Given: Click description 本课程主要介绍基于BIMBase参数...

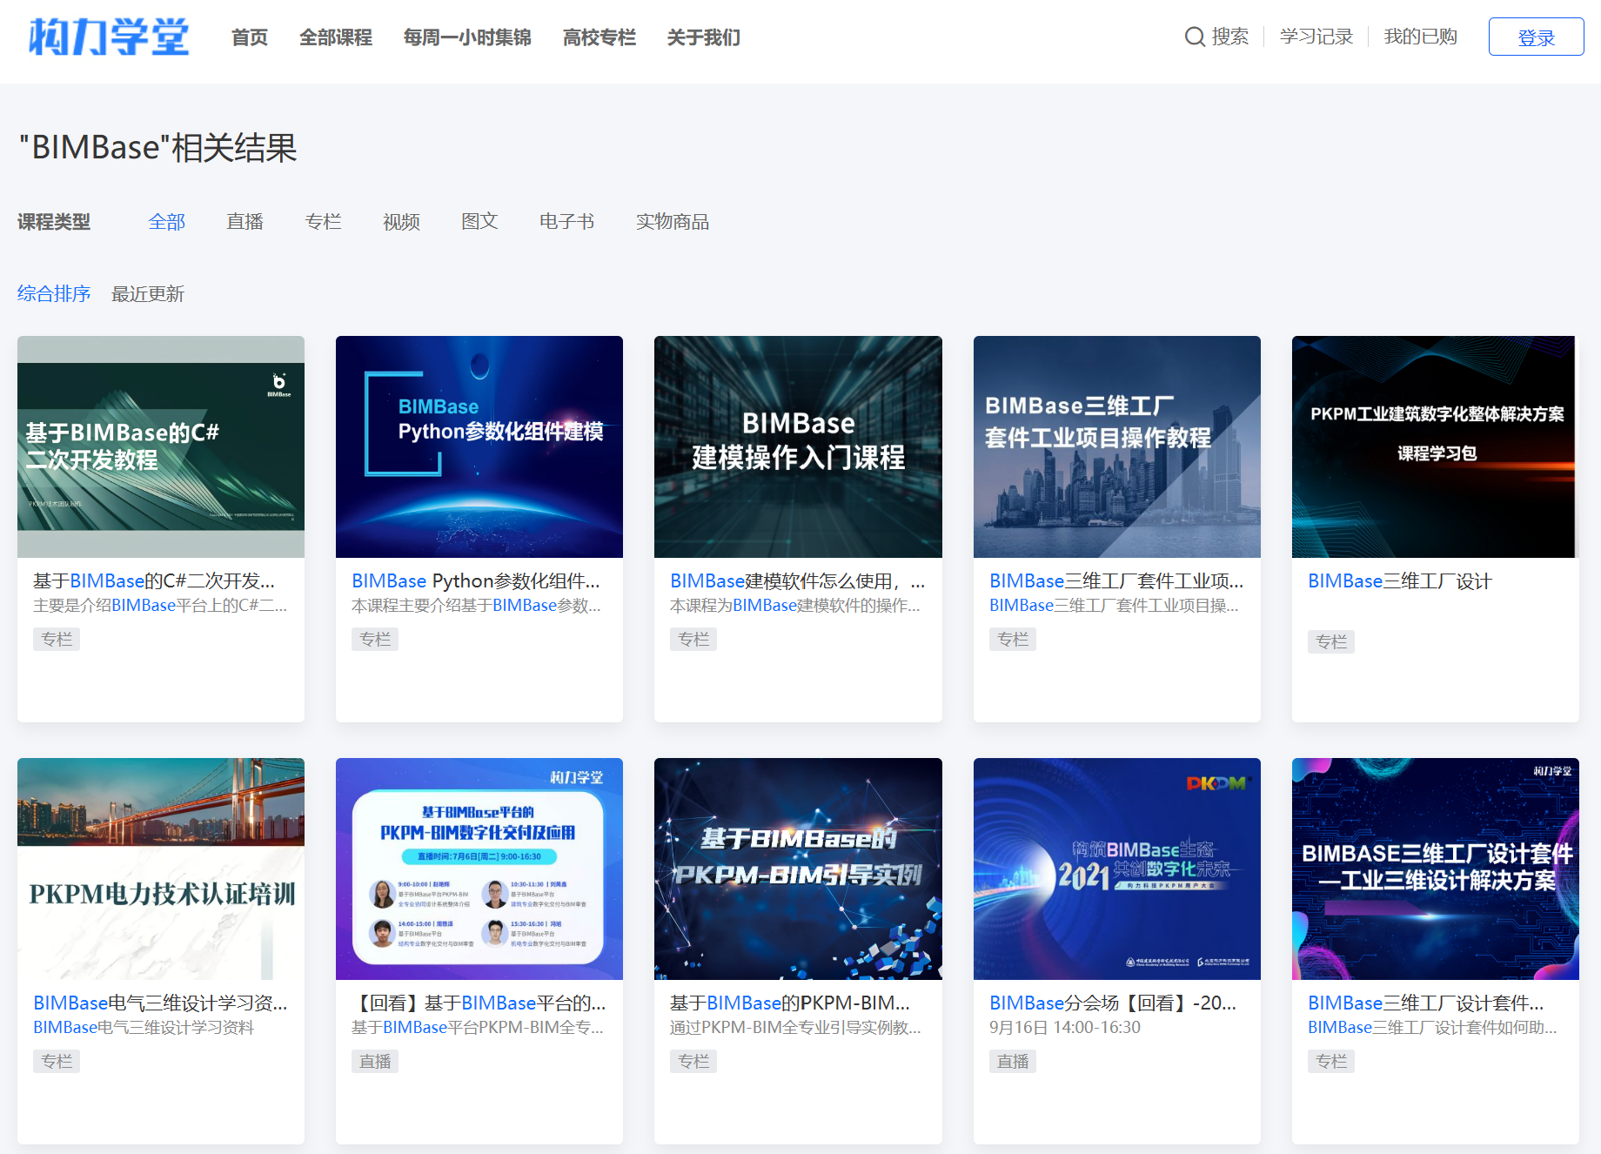Looking at the screenshot, I should [x=476, y=605].
